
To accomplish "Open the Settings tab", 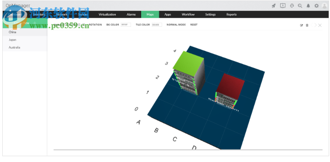I will (x=211, y=15).
